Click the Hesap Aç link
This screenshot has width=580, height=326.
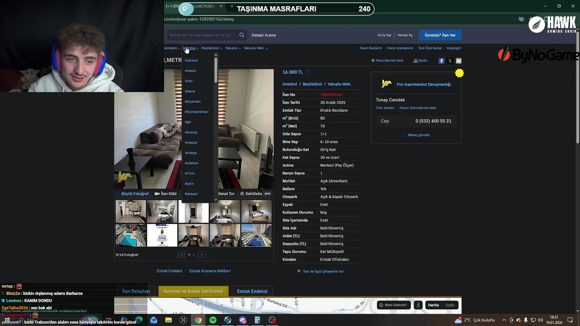(x=405, y=35)
